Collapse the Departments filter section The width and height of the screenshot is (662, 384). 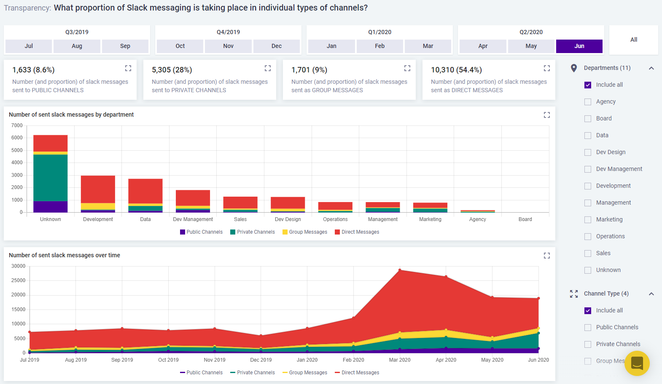point(651,68)
